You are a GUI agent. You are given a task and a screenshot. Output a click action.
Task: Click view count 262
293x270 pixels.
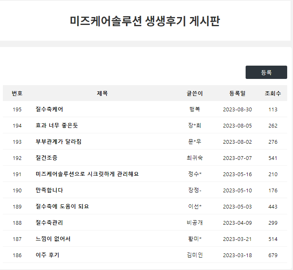[273, 126]
